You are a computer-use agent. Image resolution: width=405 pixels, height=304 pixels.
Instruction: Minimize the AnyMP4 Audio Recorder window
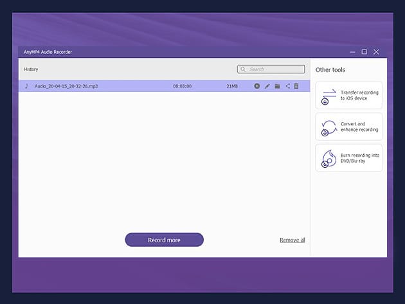(352, 51)
